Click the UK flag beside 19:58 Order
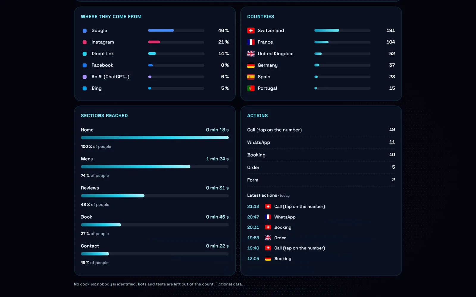Viewport: 476px width, 297px height. 268,238
